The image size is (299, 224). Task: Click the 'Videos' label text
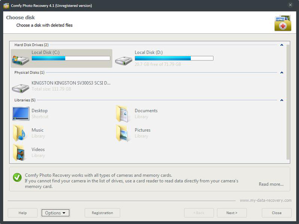[38, 149]
